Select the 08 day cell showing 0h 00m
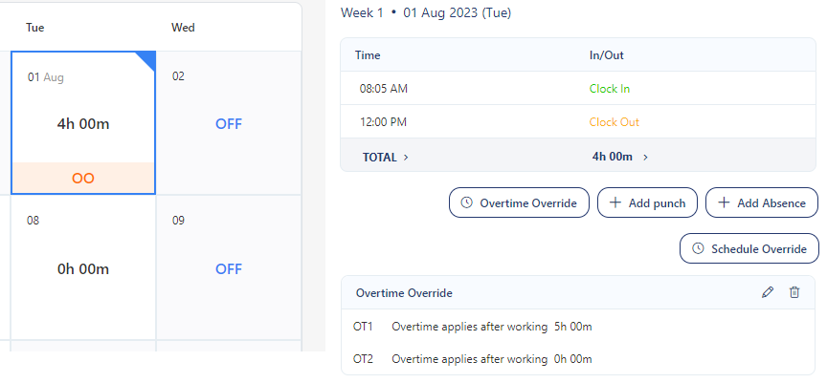This screenshot has width=827, height=383. point(83,268)
